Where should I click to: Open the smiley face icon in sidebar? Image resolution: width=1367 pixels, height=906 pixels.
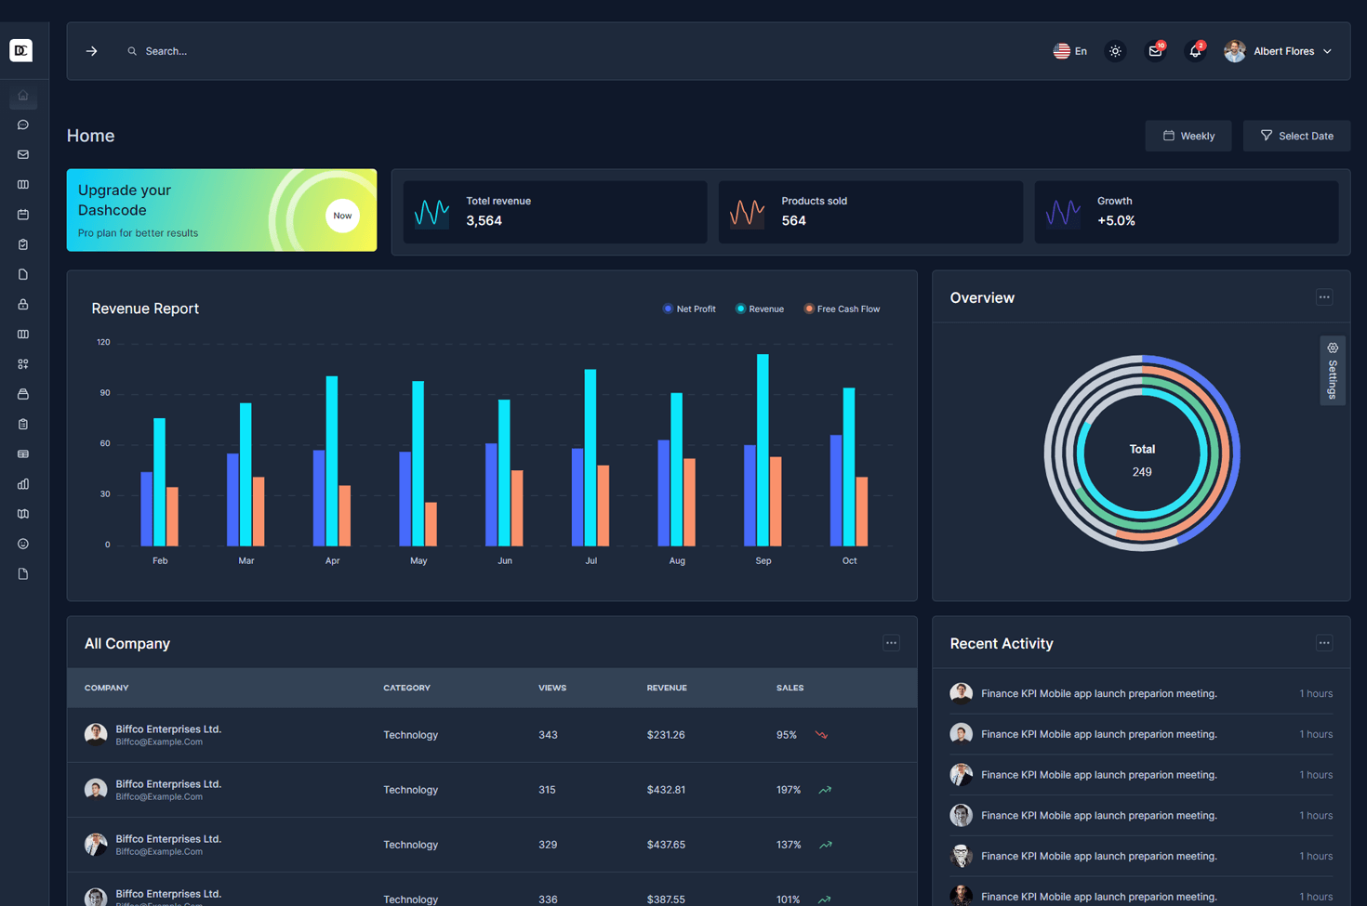[x=23, y=544]
